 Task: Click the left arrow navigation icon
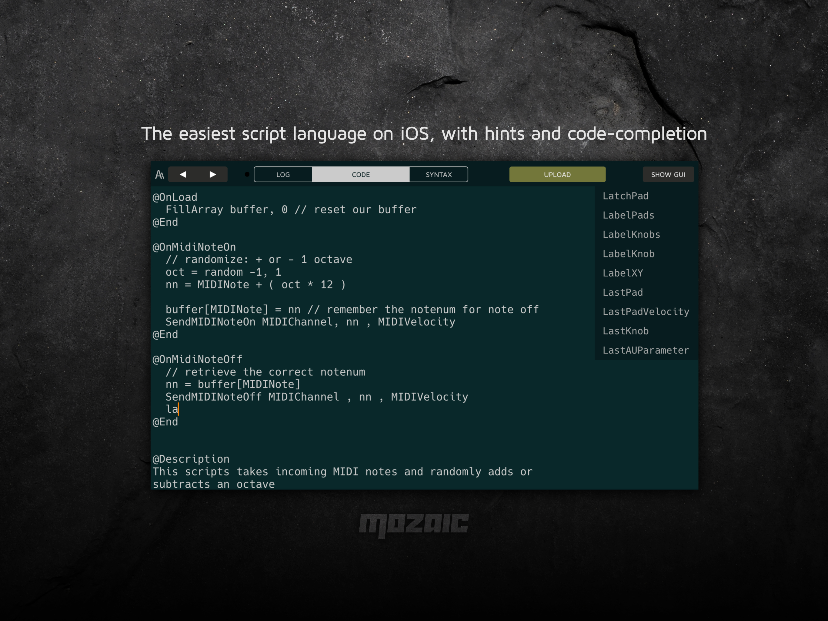pos(183,174)
